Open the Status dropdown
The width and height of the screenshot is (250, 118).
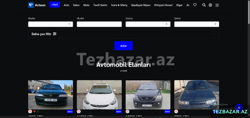[148, 24]
